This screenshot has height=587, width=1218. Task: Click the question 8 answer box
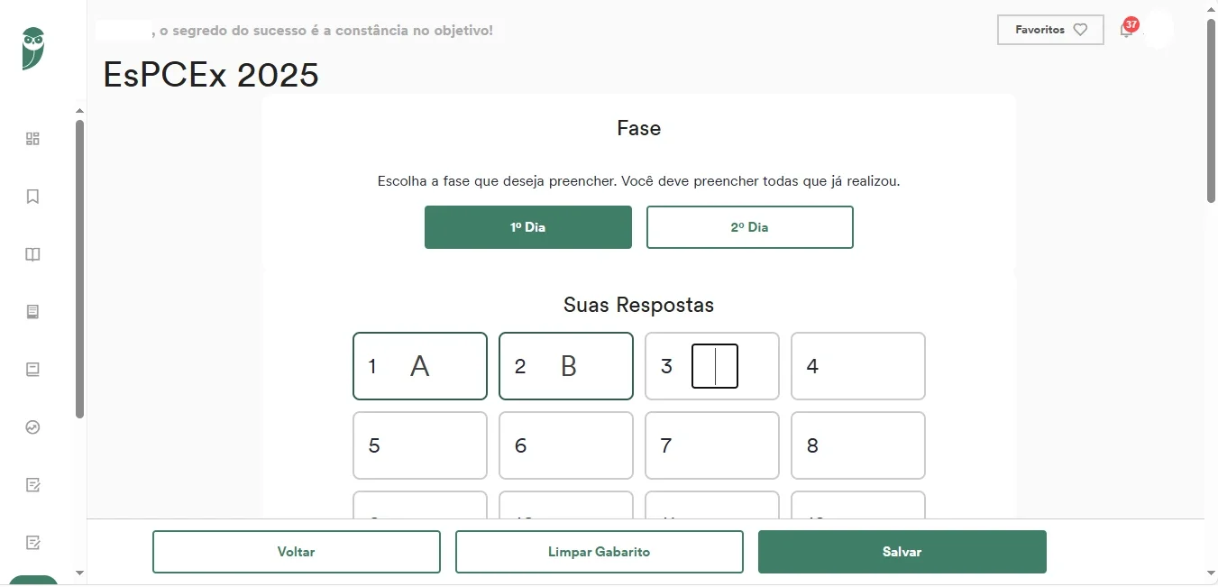pos(857,445)
